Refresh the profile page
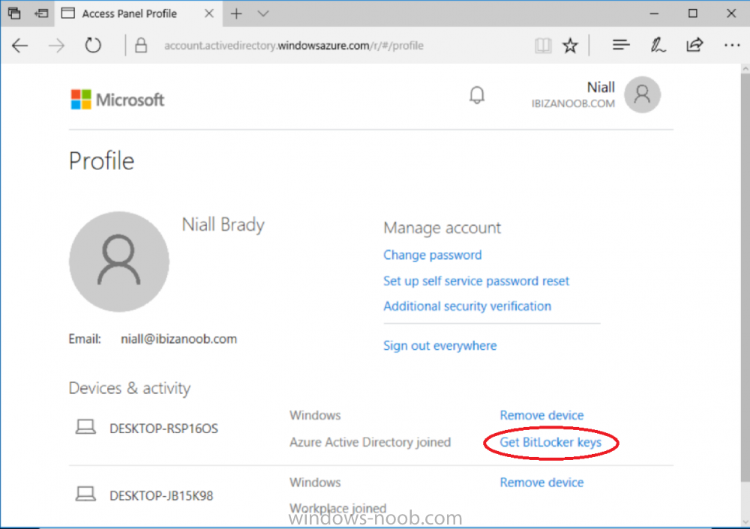The height and width of the screenshot is (529, 750). pos(93,46)
